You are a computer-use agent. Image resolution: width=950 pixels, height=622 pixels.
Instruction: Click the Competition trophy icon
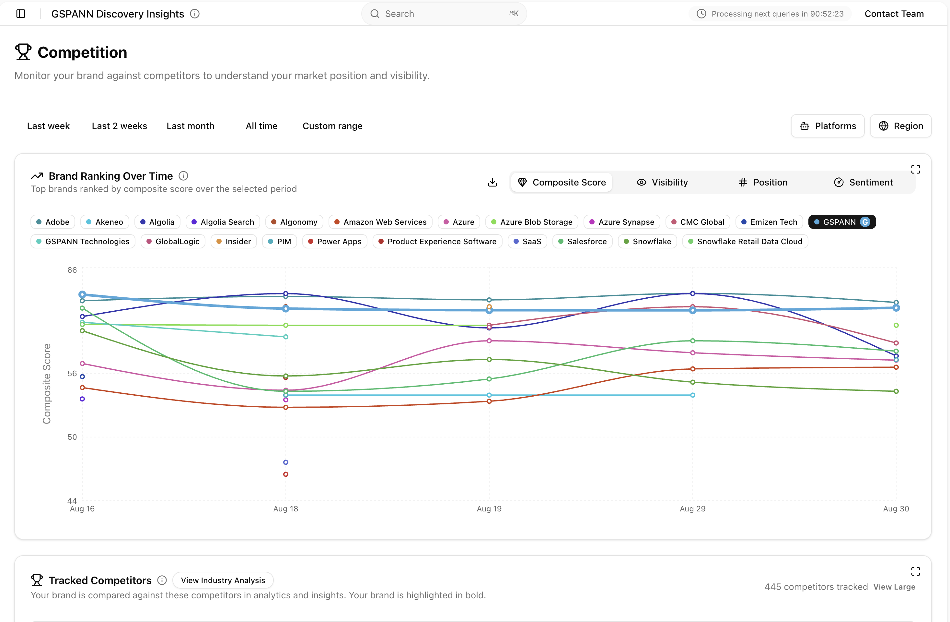(x=23, y=52)
